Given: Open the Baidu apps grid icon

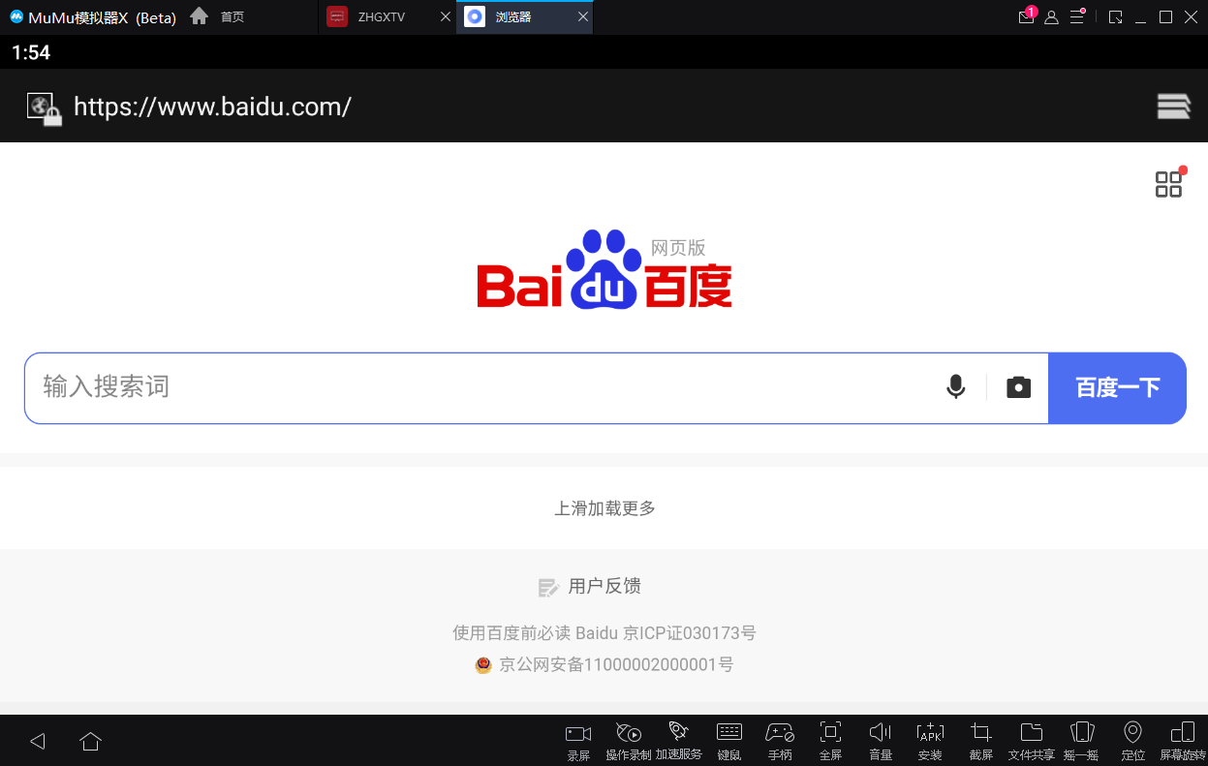Looking at the screenshot, I should [x=1169, y=184].
